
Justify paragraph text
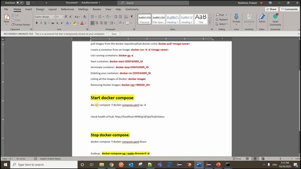tap(105, 23)
